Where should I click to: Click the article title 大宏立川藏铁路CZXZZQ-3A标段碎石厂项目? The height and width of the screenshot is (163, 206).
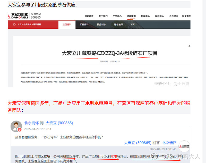tap(110, 53)
